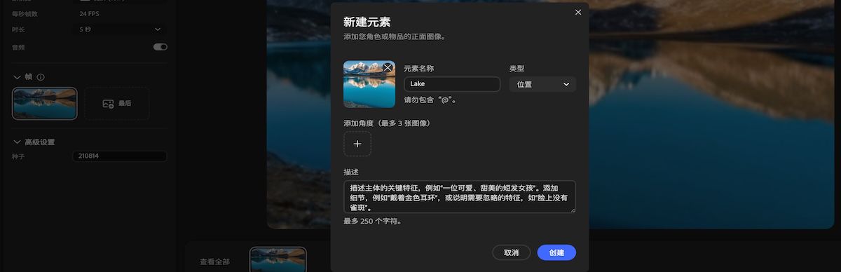Remove the Lake element image

(x=388, y=68)
